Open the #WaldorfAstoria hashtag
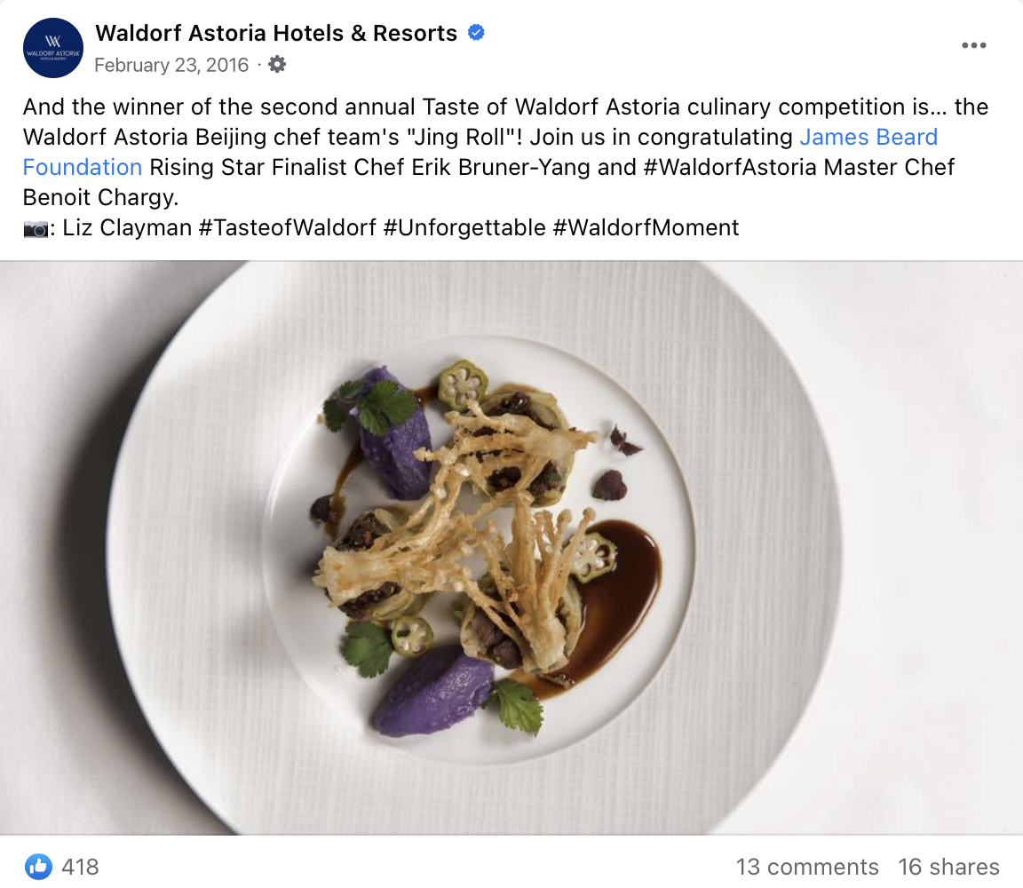This screenshot has width=1023, height=888. tap(729, 167)
